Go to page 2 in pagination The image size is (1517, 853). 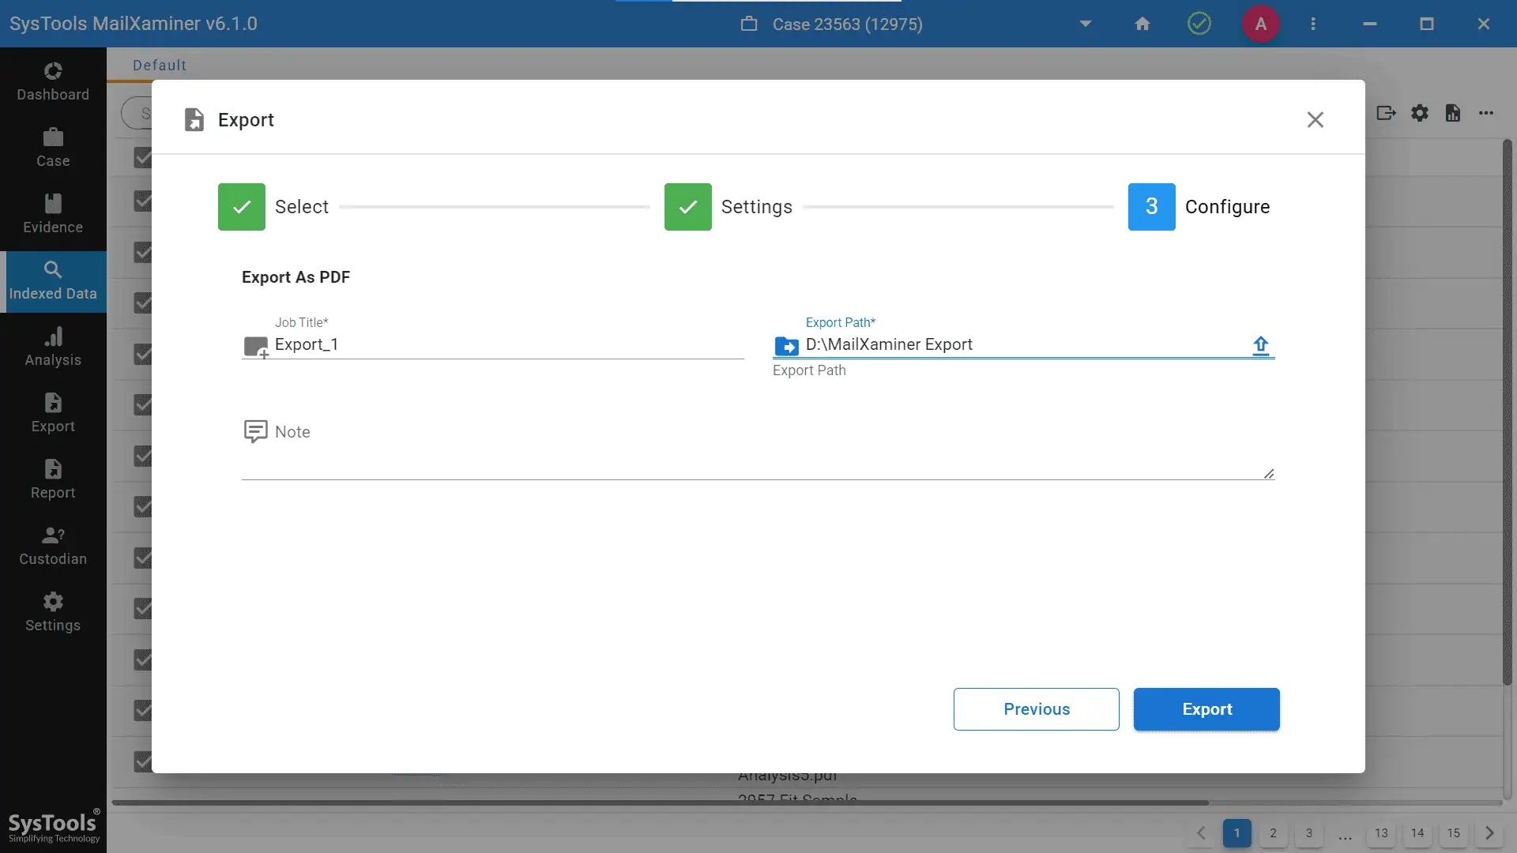tap(1273, 833)
